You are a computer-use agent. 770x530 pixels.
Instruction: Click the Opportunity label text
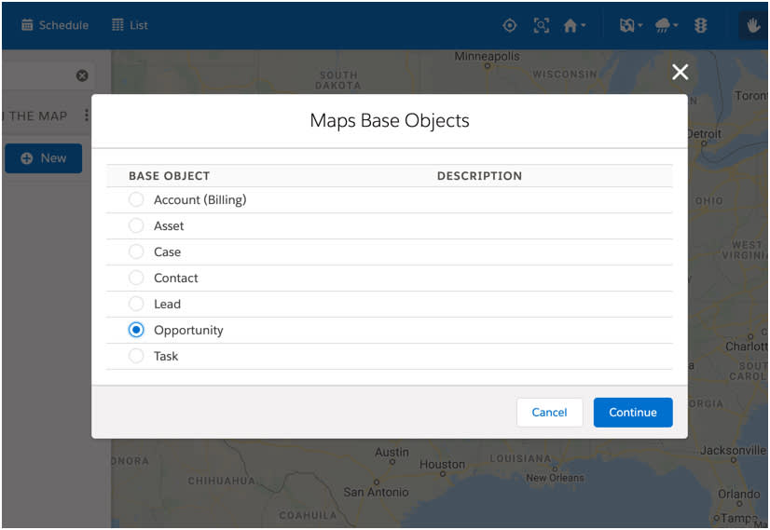click(x=188, y=331)
